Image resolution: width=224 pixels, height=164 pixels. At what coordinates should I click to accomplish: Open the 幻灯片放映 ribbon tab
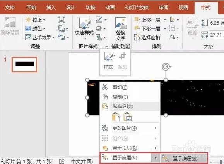137,7
